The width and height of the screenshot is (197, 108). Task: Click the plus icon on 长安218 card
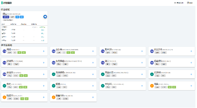coord(191,51)
